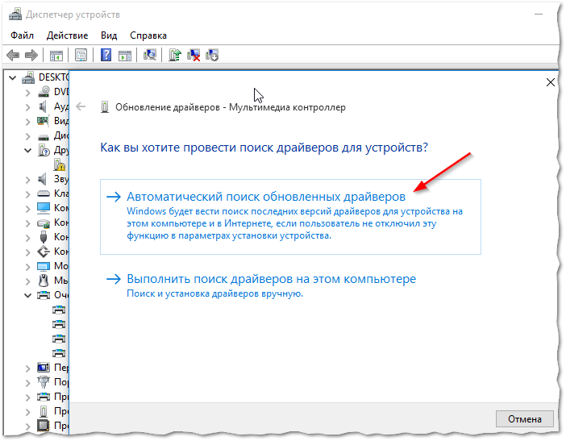Click the Uninstall device red X icon
Screen dimensions: 566x441
tap(194, 55)
